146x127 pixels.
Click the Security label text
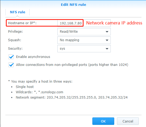pos(15,48)
